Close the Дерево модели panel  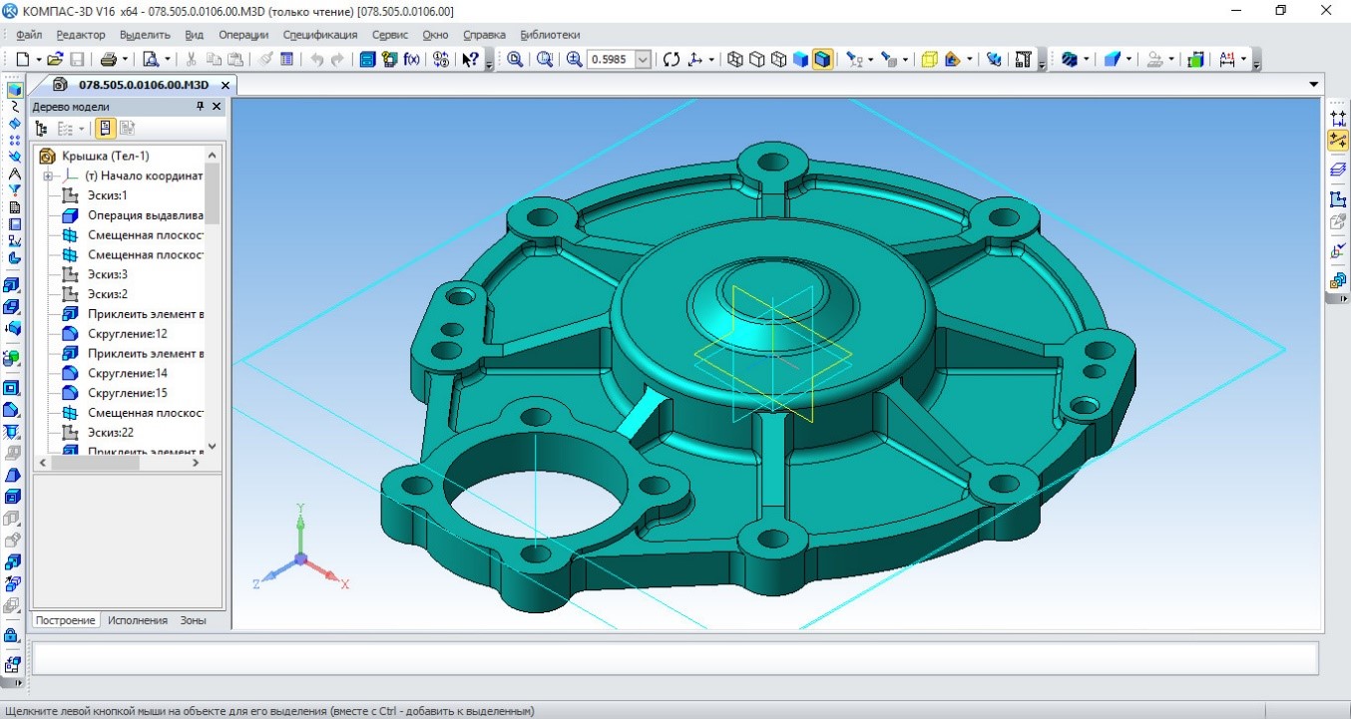tap(216, 106)
